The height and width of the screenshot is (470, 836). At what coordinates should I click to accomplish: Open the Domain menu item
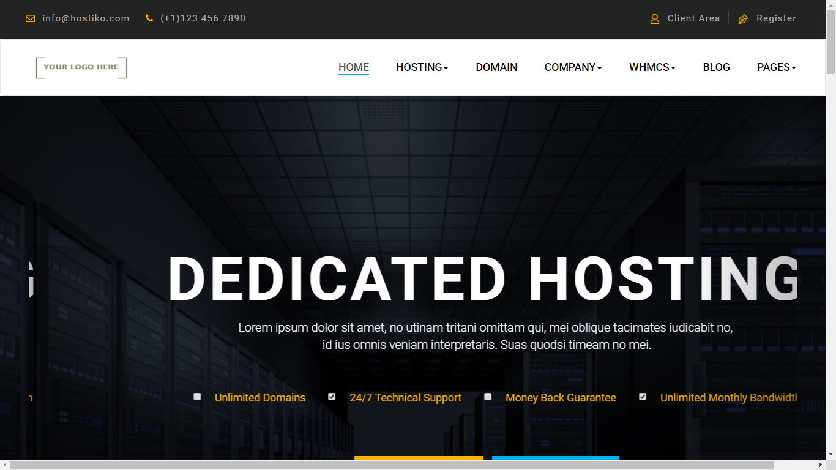(496, 67)
